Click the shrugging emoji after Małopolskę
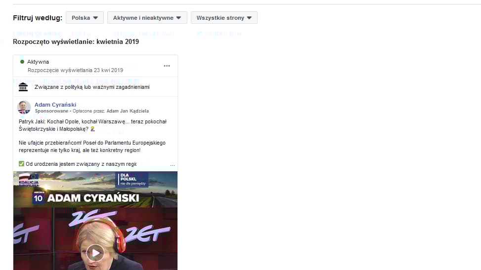This screenshot has width=481, height=270. click(x=92, y=129)
